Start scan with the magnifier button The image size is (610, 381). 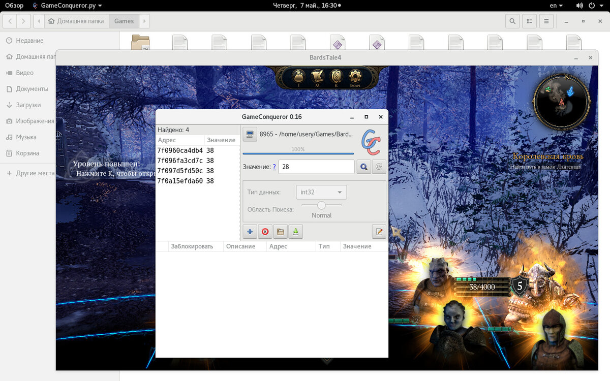click(363, 167)
